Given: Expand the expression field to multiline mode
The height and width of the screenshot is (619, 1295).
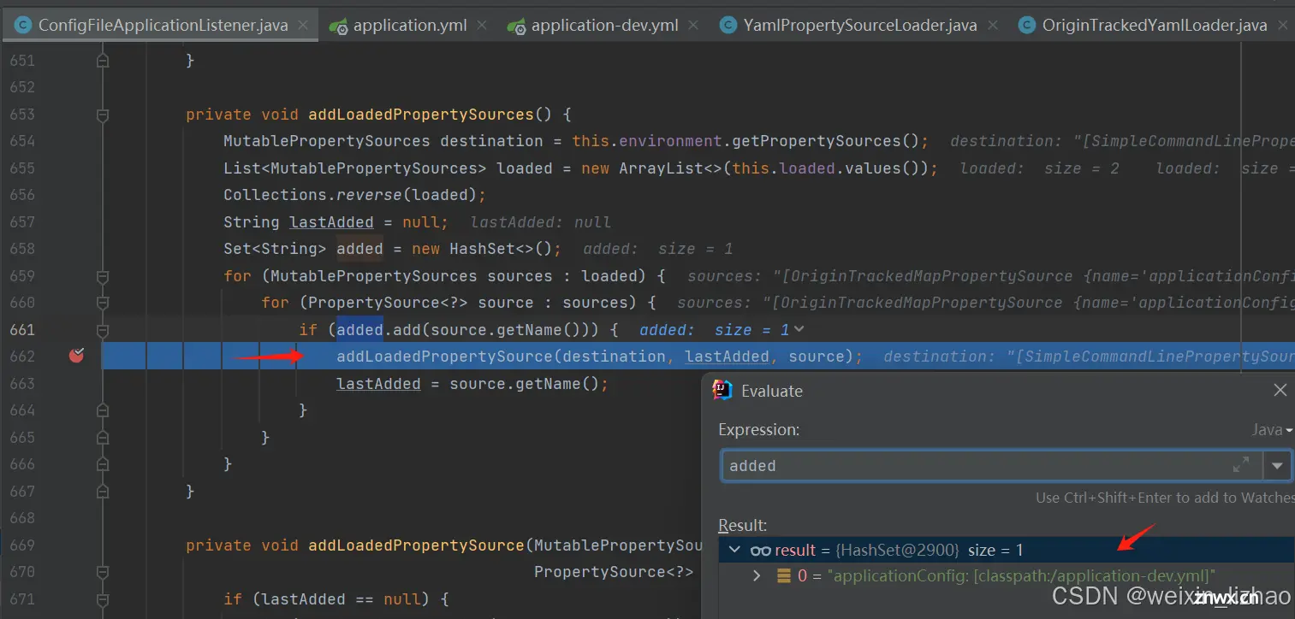Looking at the screenshot, I should 1240,465.
